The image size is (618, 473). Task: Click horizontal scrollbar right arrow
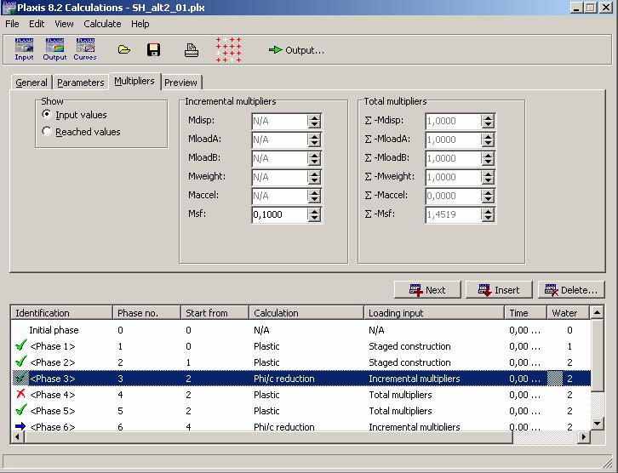[584, 436]
